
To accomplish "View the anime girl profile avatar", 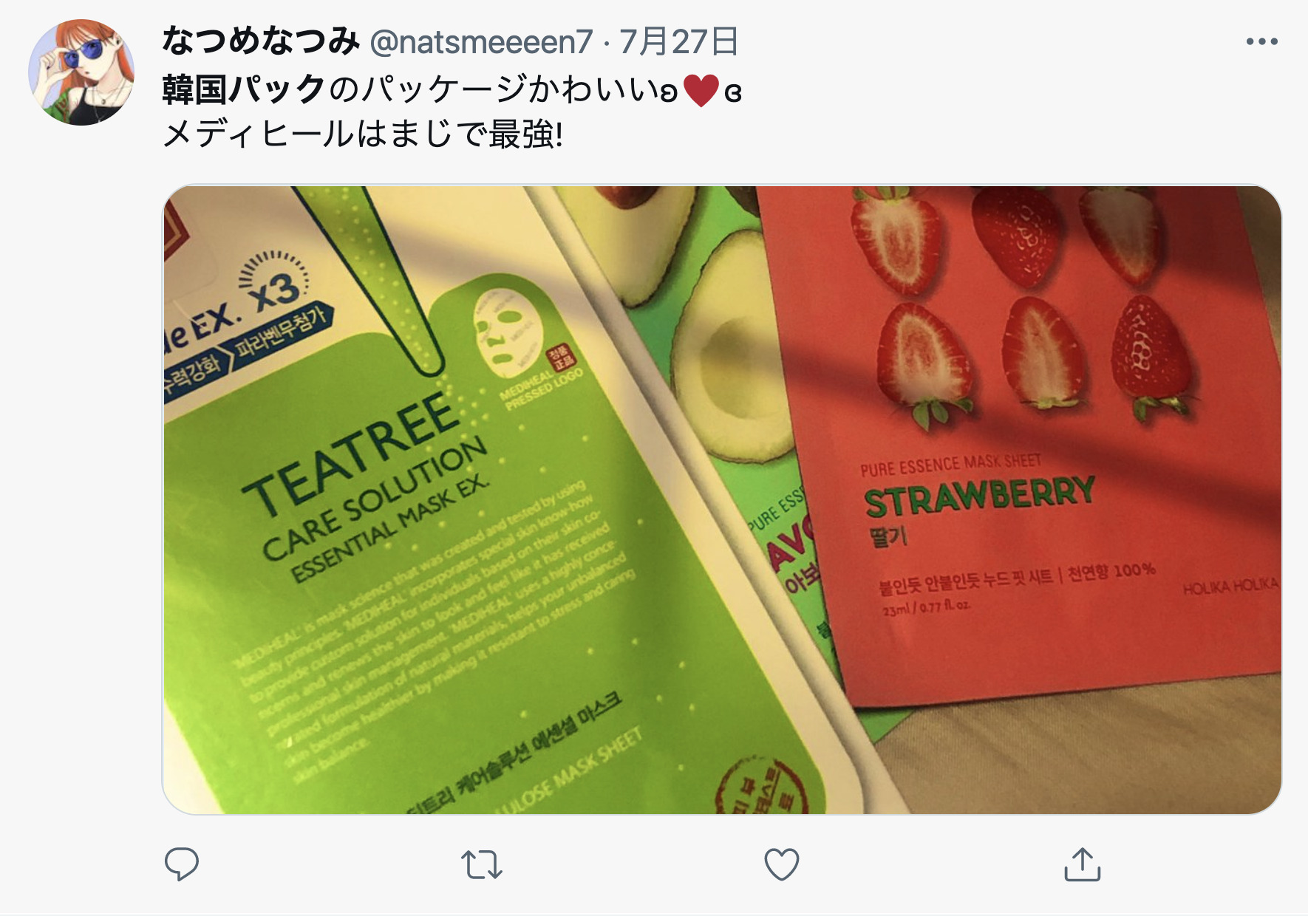I will click(x=81, y=72).
